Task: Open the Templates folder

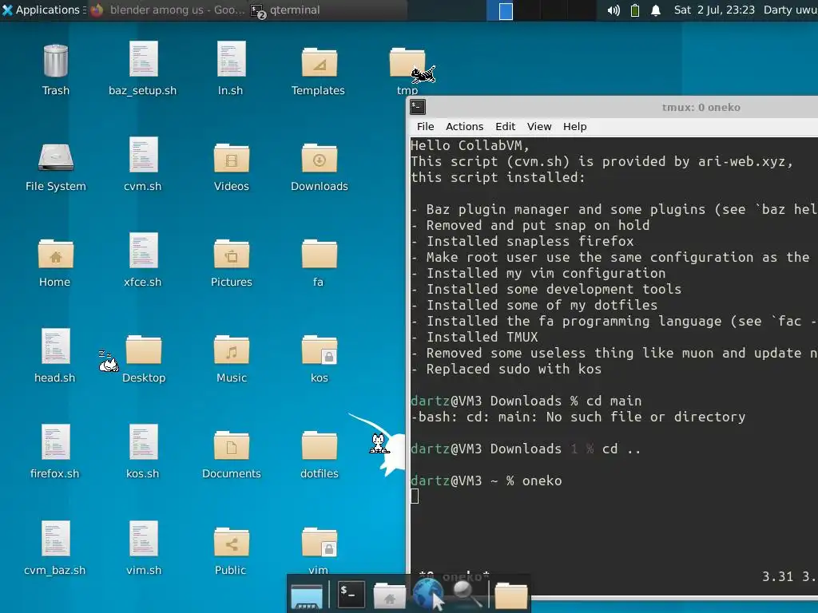Action: point(319,61)
